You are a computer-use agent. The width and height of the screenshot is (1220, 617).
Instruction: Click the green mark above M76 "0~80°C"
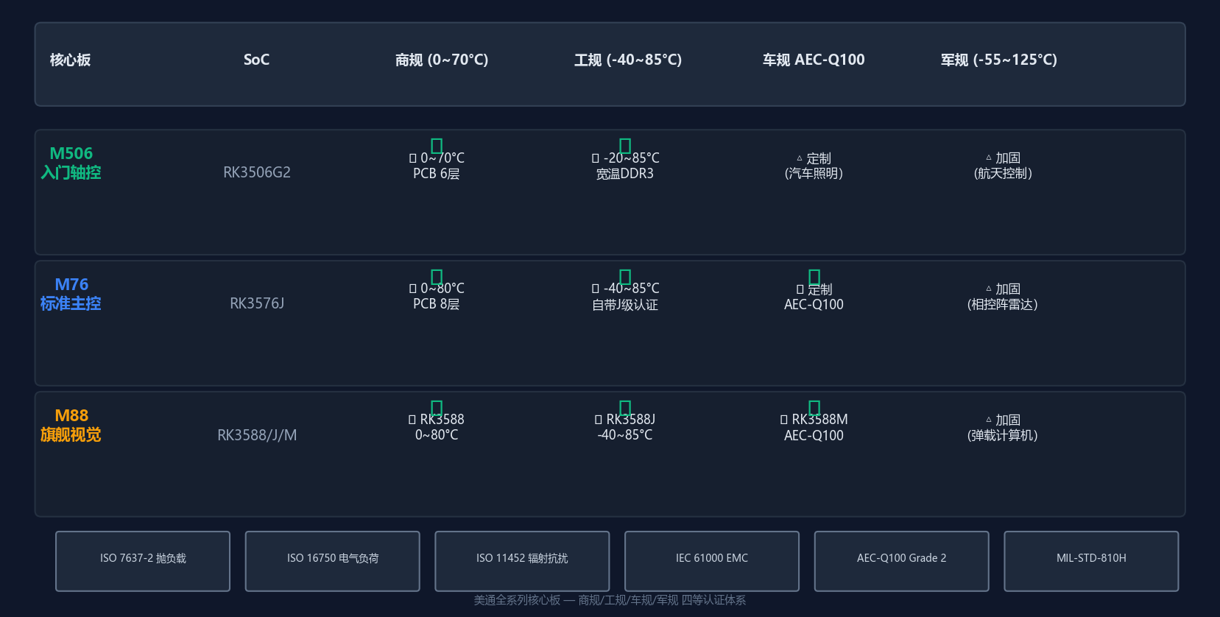(x=437, y=277)
